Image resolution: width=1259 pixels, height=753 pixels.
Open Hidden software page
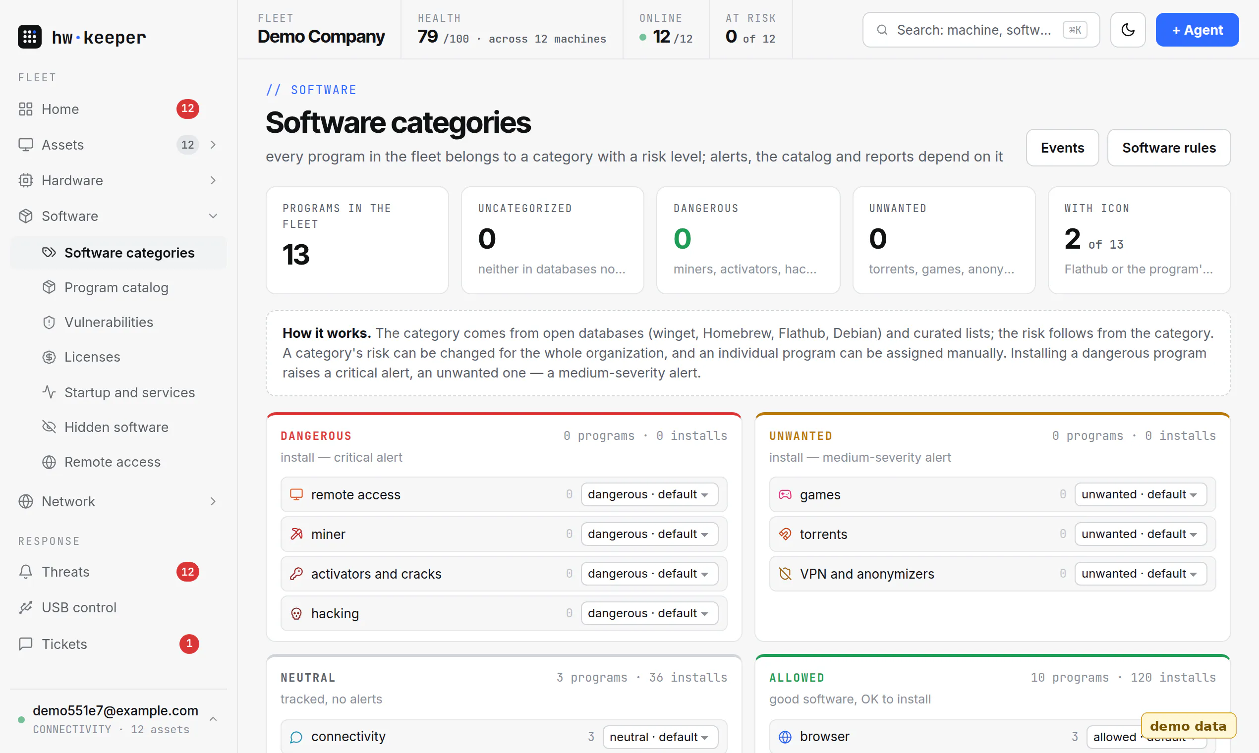[118, 427]
